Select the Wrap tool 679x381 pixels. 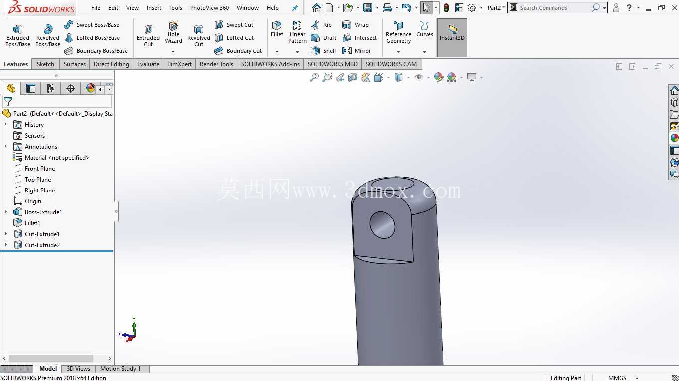click(355, 25)
